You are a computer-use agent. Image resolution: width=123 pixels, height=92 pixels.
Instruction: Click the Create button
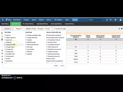(x=75, y=20)
